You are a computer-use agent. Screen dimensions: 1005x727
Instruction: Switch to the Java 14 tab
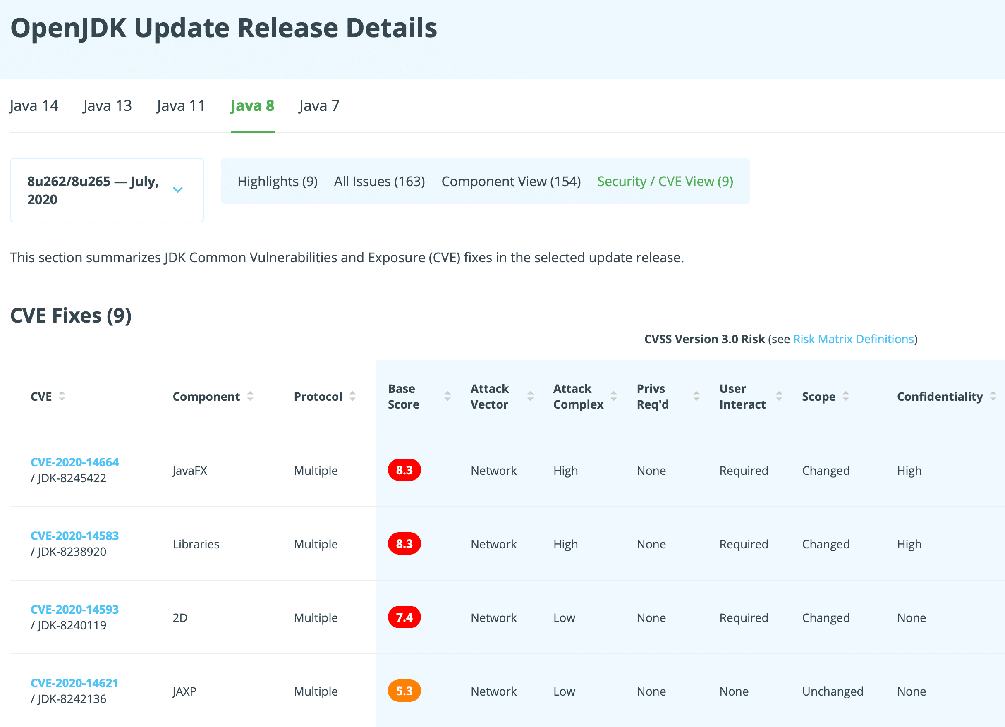pyautogui.click(x=33, y=106)
